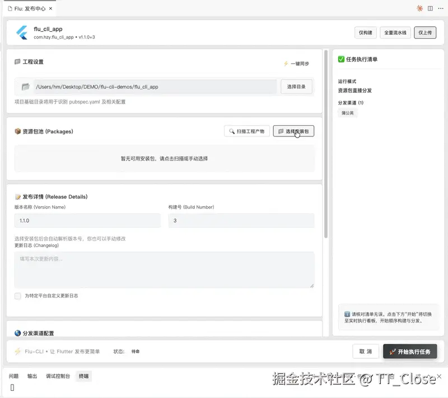
Task: Click the green check icon beside 任务执行清单
Action: tap(341, 59)
